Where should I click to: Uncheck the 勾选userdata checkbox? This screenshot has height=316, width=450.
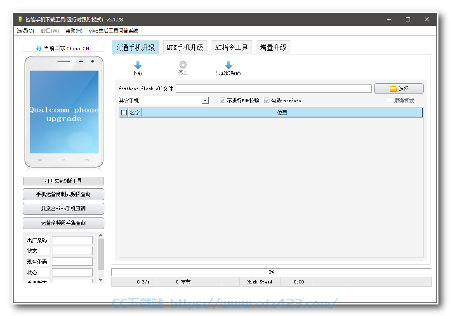tap(266, 101)
